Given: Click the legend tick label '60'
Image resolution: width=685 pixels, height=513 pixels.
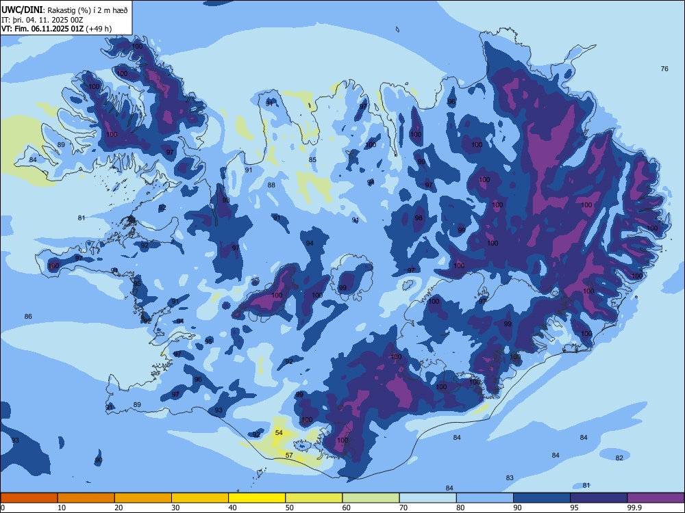Looking at the screenshot, I should (347, 508).
